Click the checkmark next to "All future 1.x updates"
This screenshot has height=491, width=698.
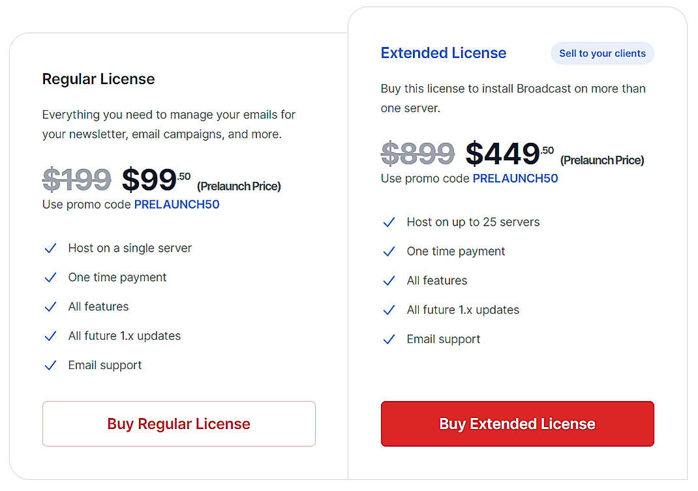(51, 336)
